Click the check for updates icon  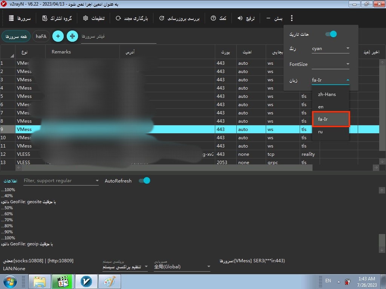pyautogui.click(x=162, y=18)
